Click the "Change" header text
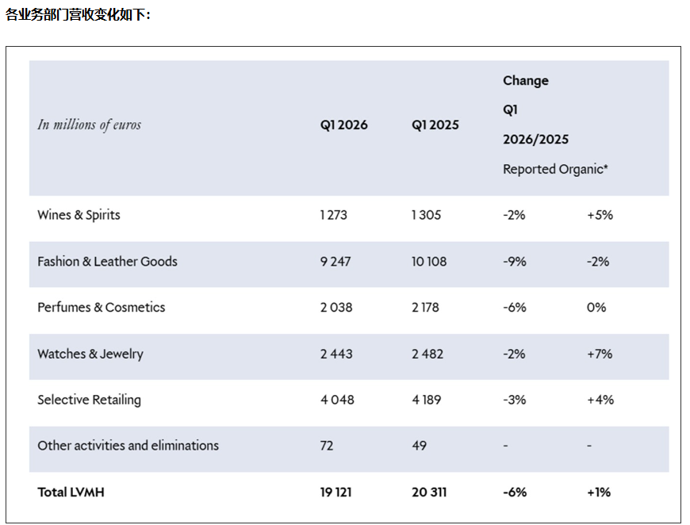 [525, 81]
